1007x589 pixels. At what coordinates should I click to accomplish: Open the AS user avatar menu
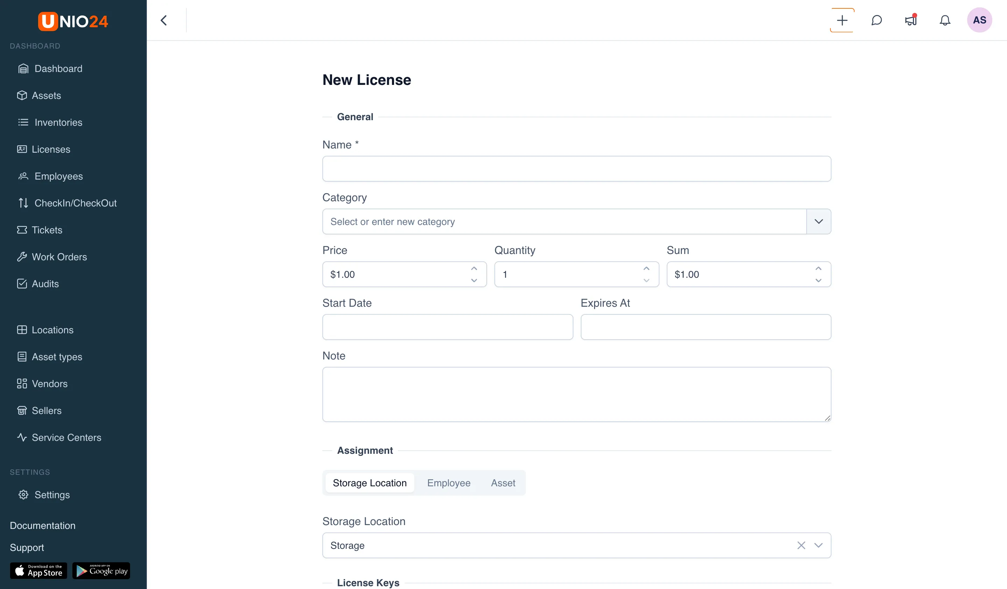coord(979,20)
